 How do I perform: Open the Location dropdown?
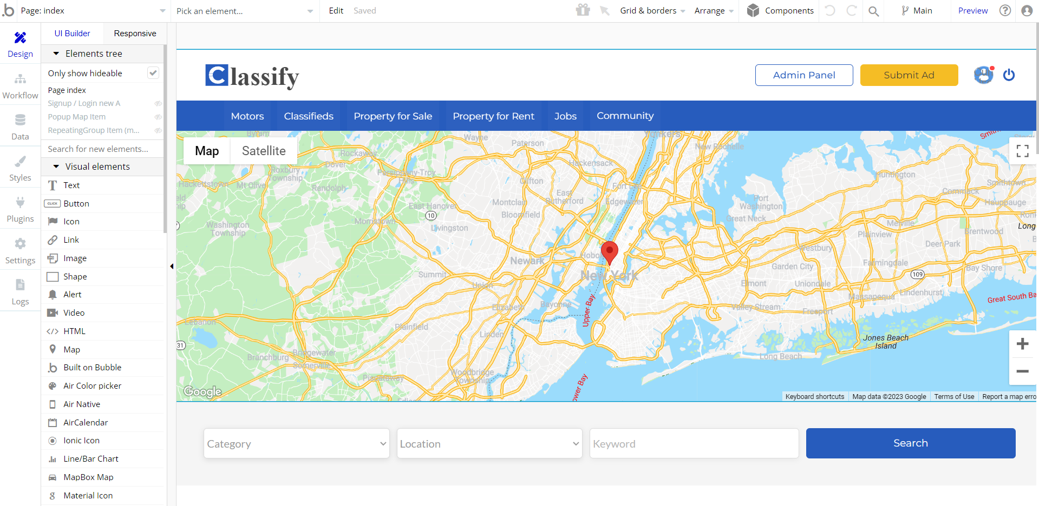click(x=489, y=443)
